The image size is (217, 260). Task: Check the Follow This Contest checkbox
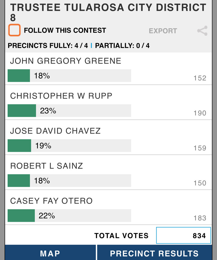pos(14,30)
